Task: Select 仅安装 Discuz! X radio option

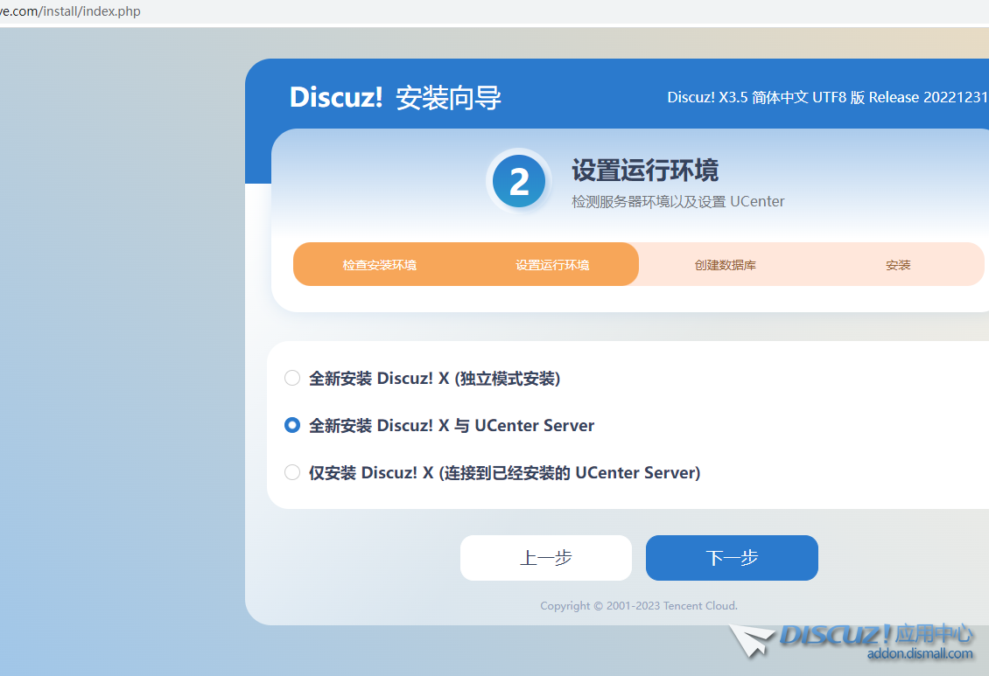Action: click(292, 472)
